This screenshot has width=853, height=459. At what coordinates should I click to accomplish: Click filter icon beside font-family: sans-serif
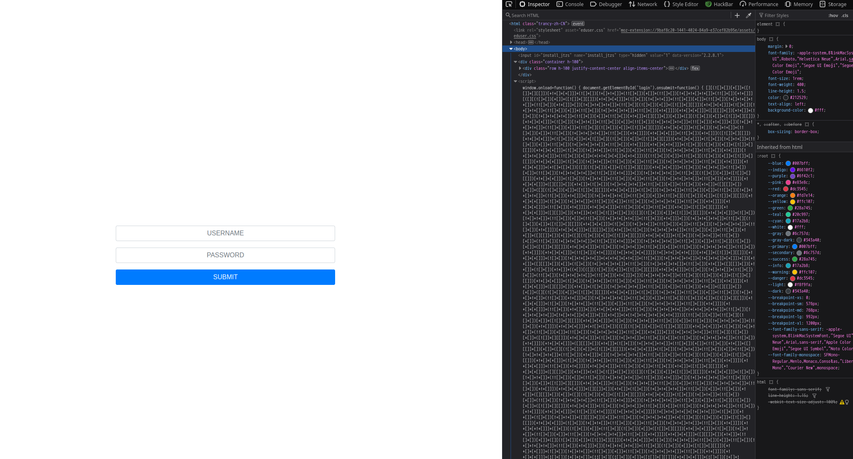point(828,390)
